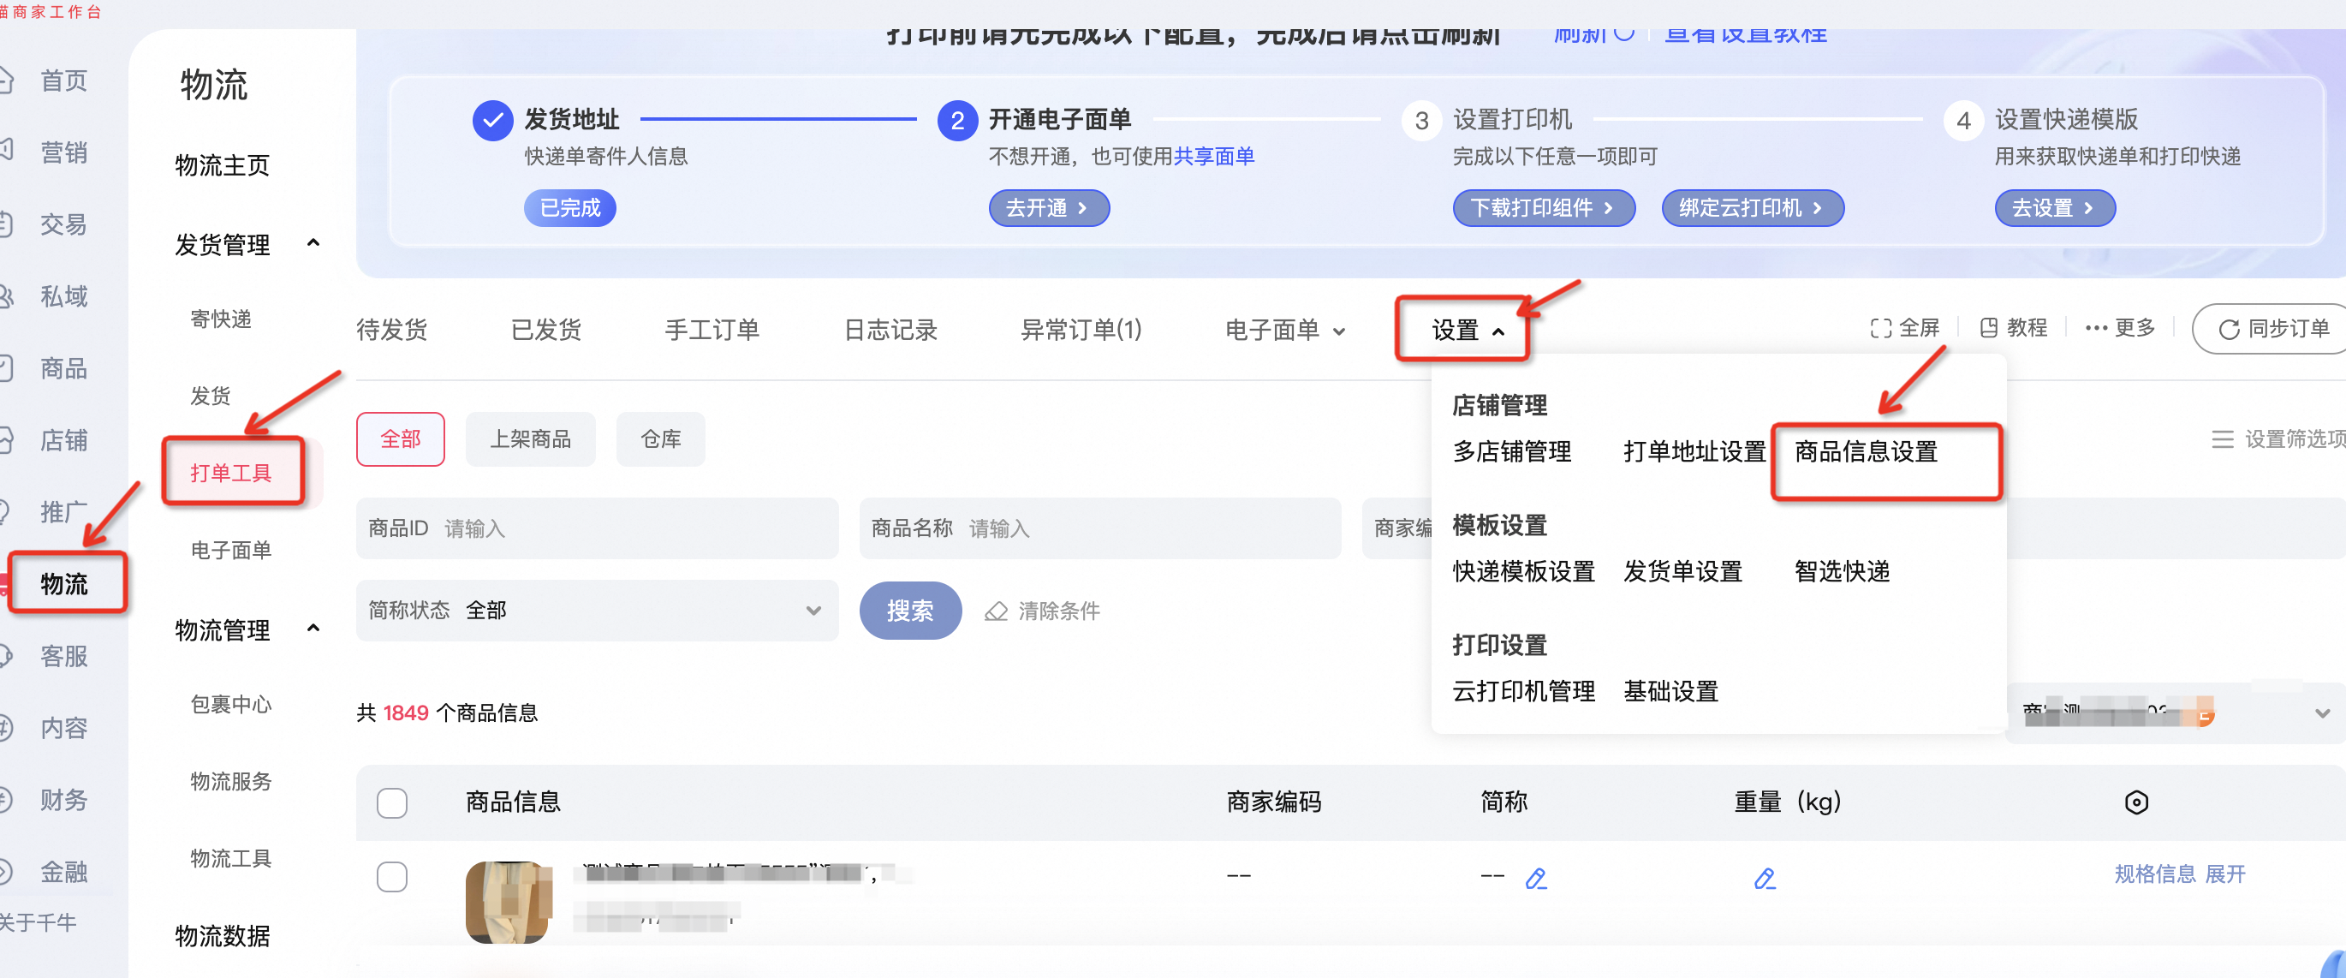Choose 商品信息设置 in the settings menu
Image resolution: width=2346 pixels, height=978 pixels.
[x=1865, y=451]
